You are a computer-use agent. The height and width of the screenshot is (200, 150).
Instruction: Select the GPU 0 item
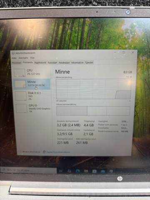click(33, 108)
